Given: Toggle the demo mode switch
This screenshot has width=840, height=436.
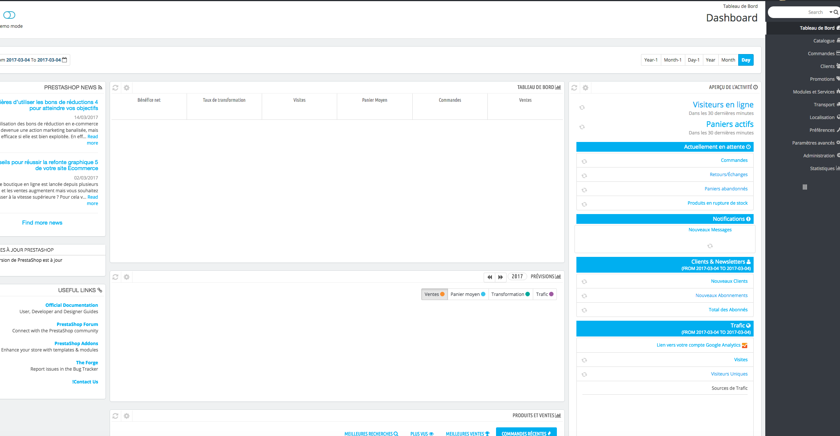Looking at the screenshot, I should (x=9, y=15).
